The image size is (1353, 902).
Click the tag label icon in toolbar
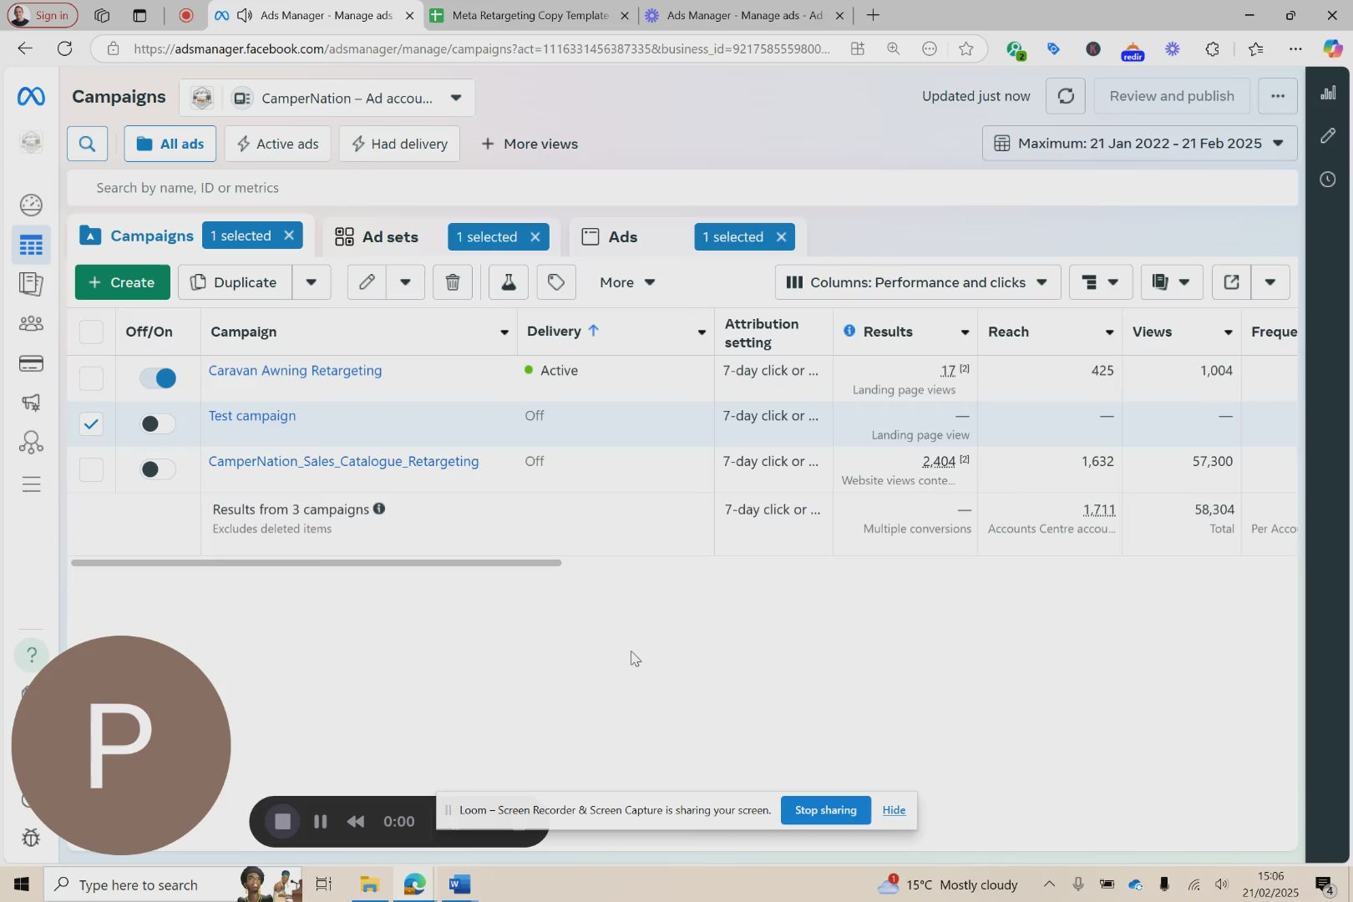(556, 282)
